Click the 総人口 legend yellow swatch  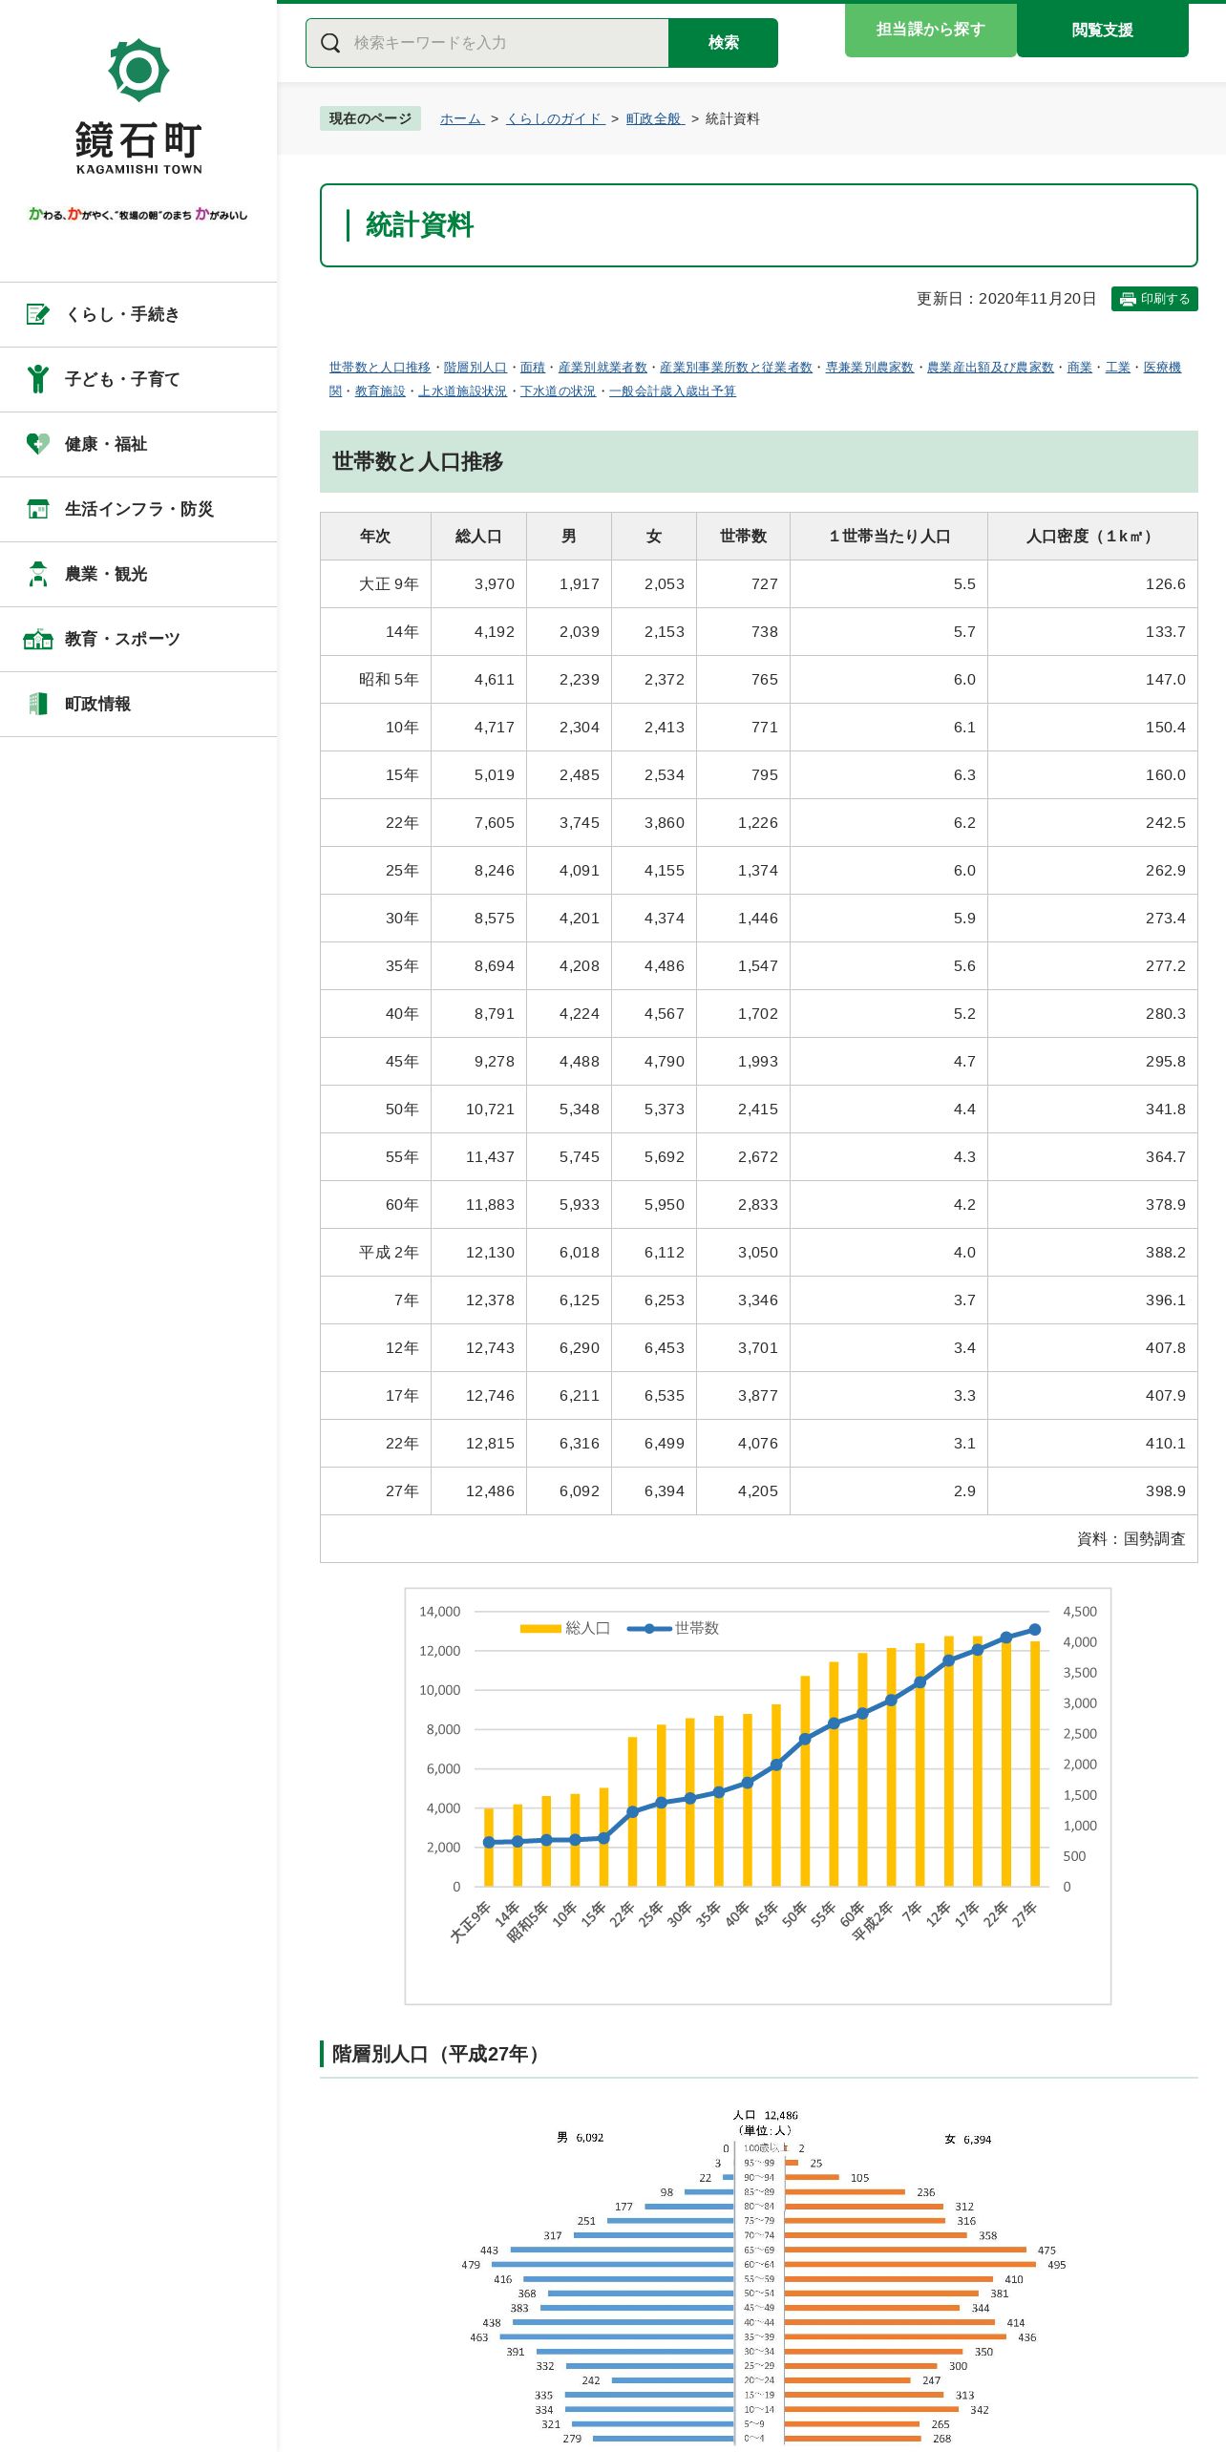(540, 1628)
